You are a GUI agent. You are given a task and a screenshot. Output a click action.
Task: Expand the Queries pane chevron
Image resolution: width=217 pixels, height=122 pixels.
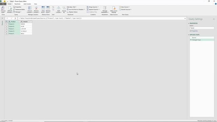[x=2, y=18]
